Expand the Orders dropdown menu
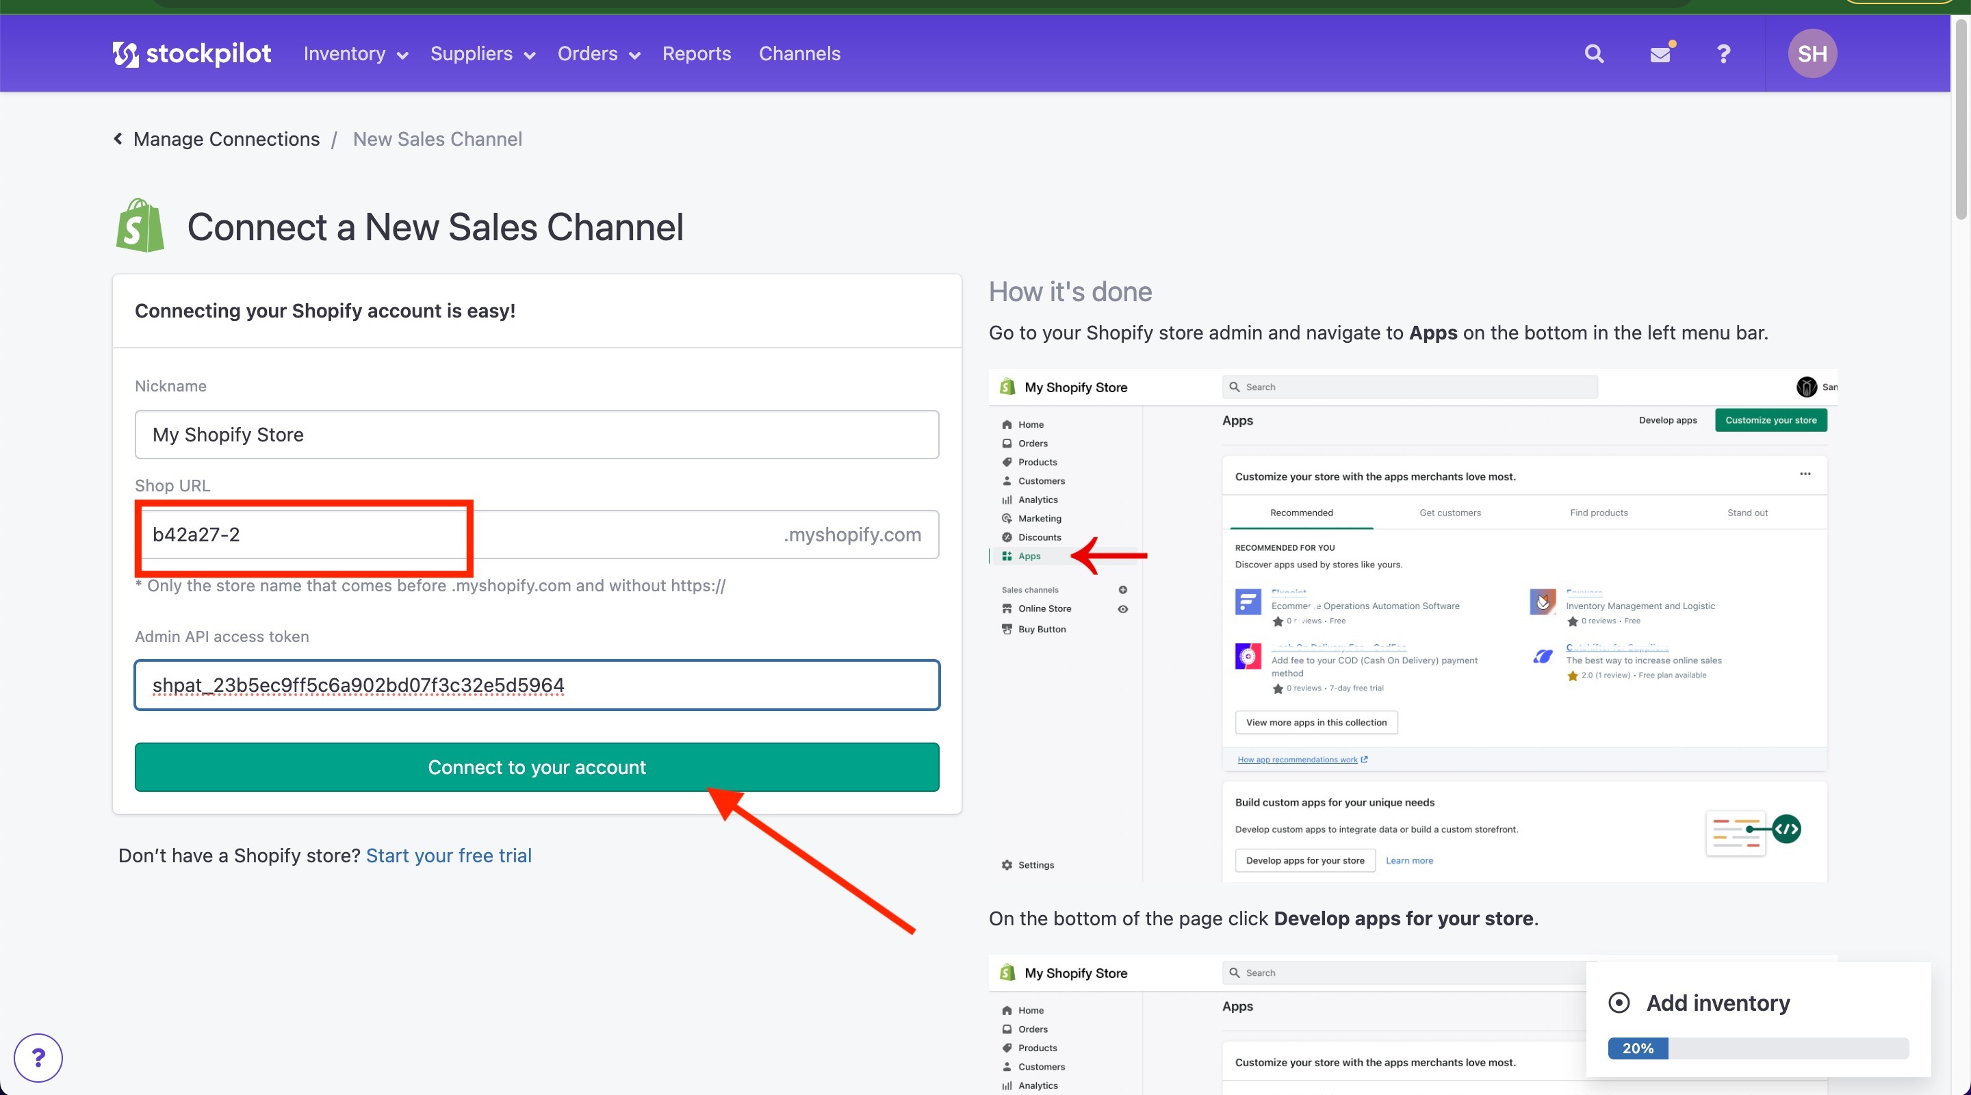 (598, 53)
